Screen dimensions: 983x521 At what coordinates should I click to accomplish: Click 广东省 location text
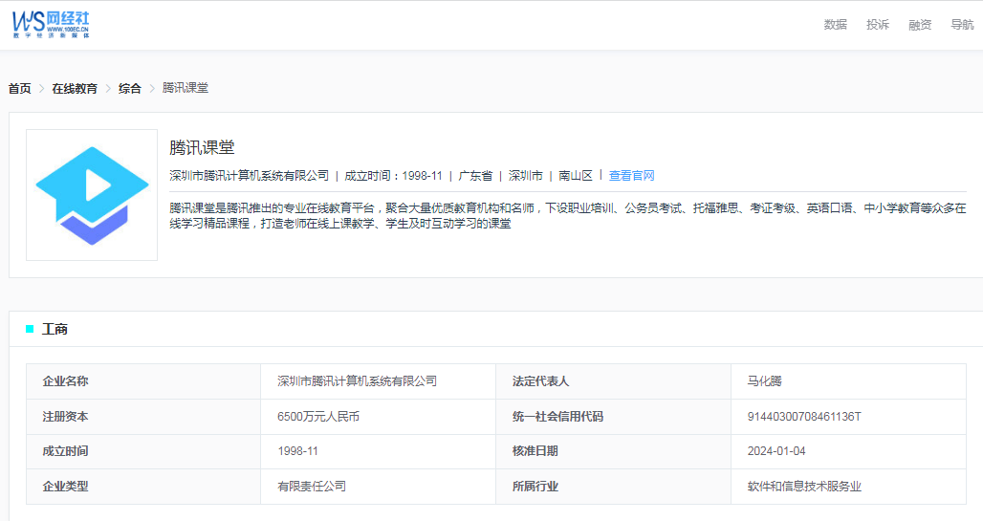click(475, 176)
